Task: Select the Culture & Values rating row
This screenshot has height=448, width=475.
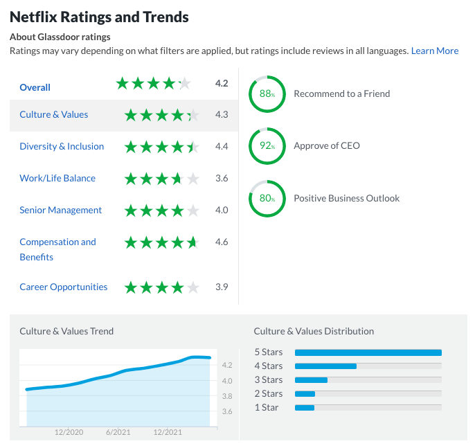Action: [x=124, y=115]
